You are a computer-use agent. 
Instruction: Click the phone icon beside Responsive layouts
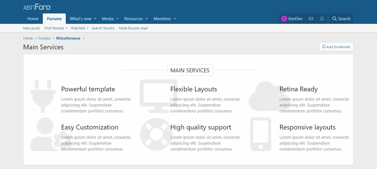pos(261,135)
